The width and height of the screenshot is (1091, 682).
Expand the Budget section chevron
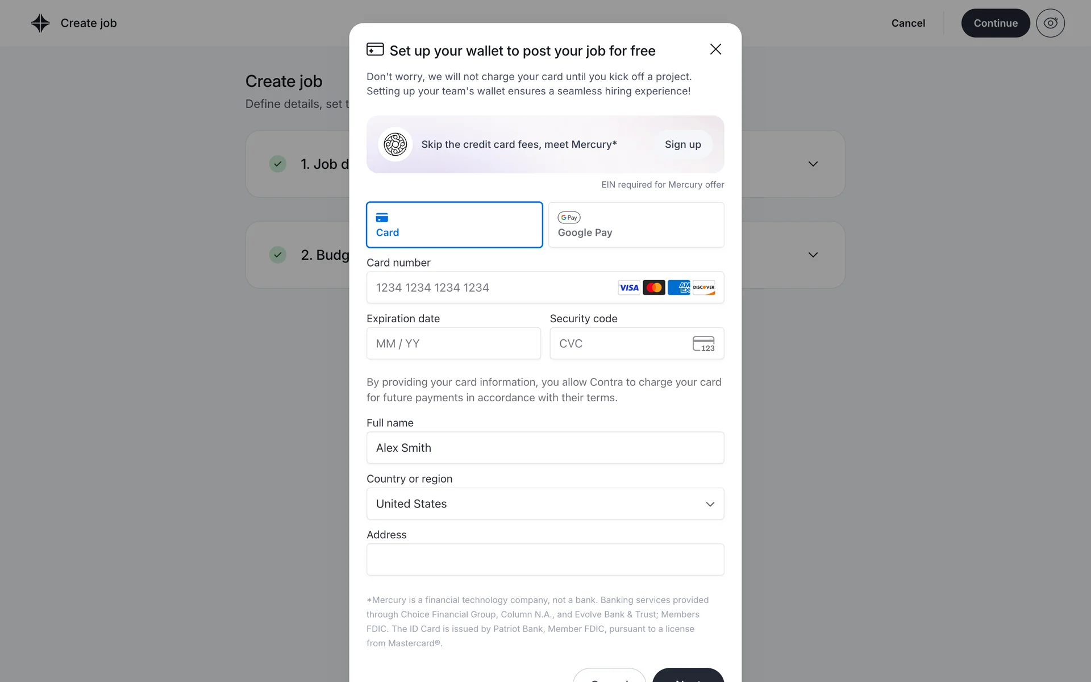(813, 255)
